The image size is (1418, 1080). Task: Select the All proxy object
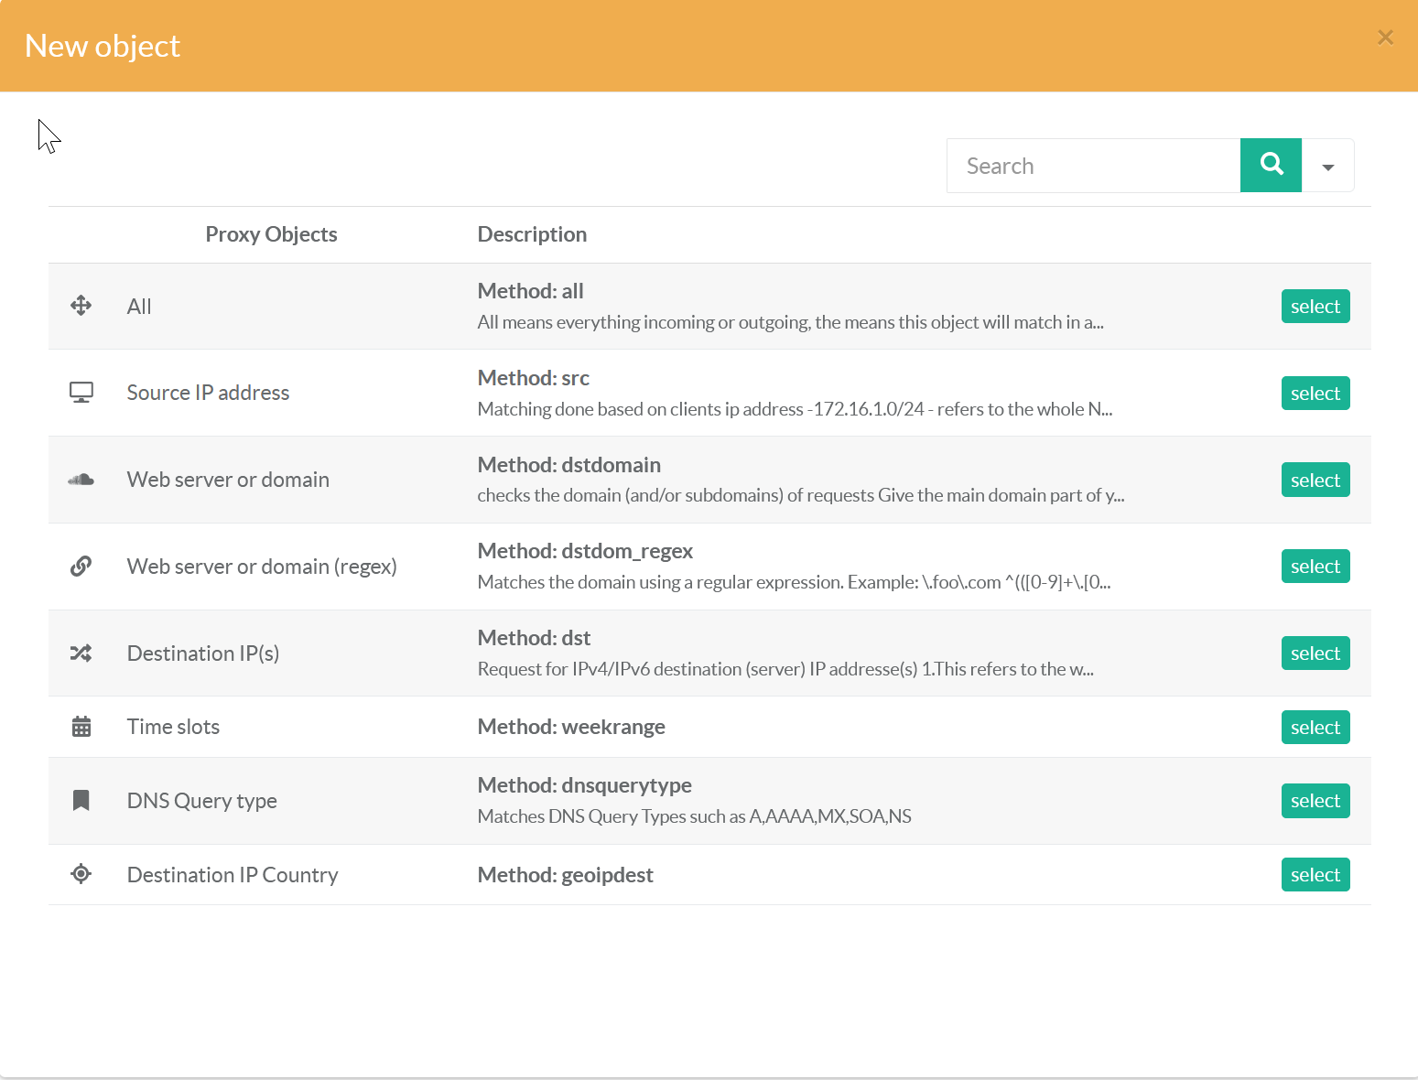point(1315,307)
